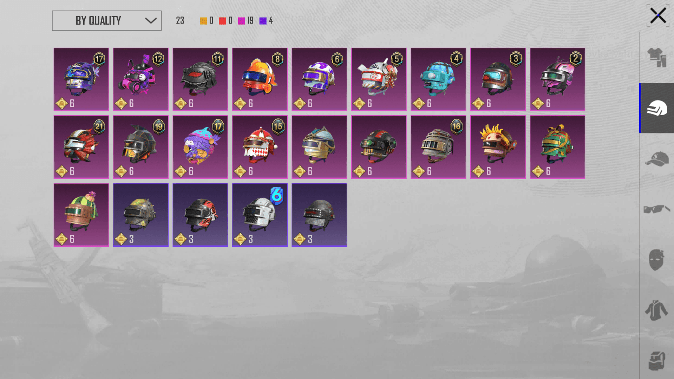Click the dropdown chevron arrow

pyautogui.click(x=151, y=21)
